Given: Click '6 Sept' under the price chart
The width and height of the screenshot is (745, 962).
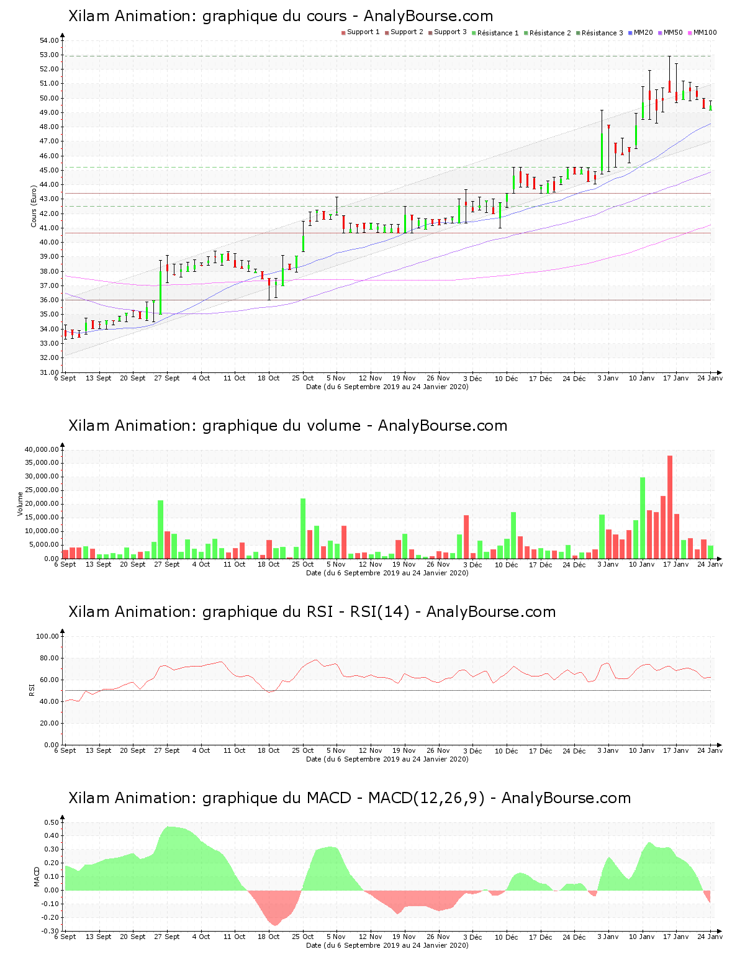Looking at the screenshot, I should (65, 378).
